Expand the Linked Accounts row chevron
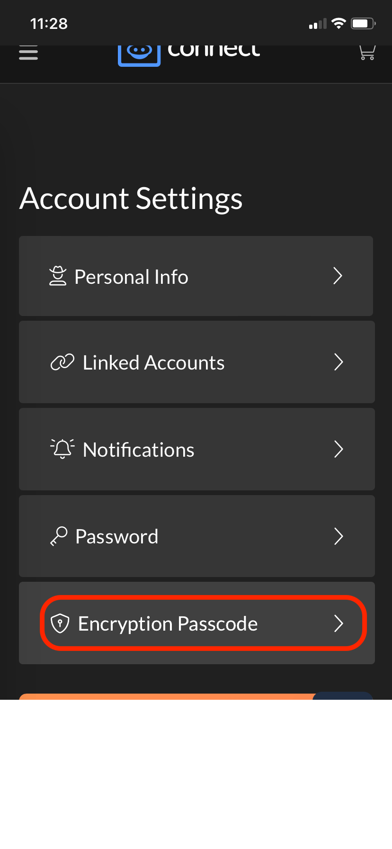This screenshot has height=849, width=392. tap(339, 362)
